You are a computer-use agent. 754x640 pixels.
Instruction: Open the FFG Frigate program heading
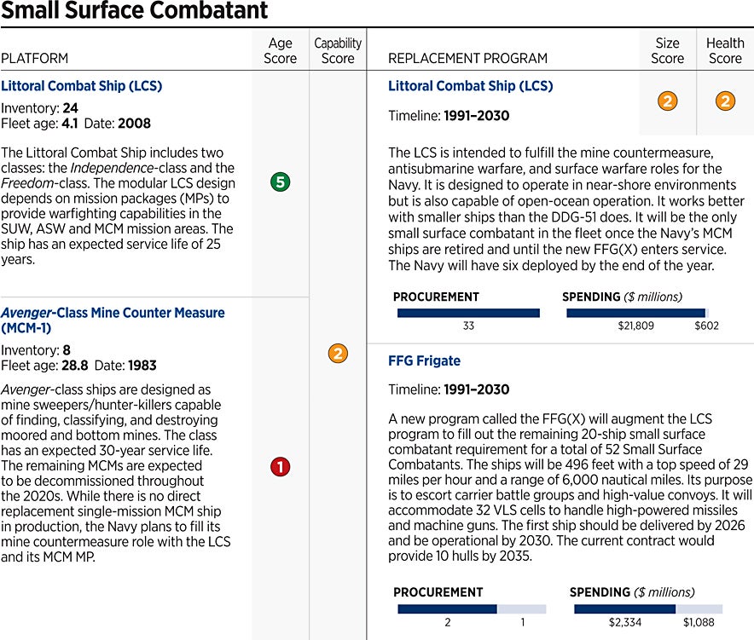point(424,360)
